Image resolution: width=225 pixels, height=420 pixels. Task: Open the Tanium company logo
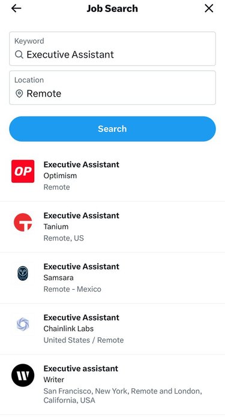tap(23, 223)
